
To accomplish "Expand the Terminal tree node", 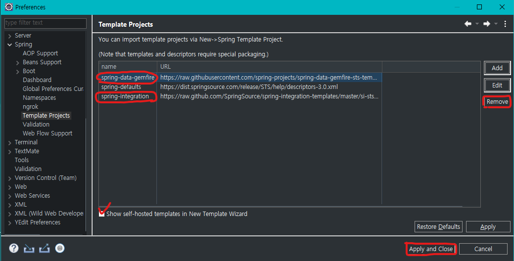I will click(9, 142).
